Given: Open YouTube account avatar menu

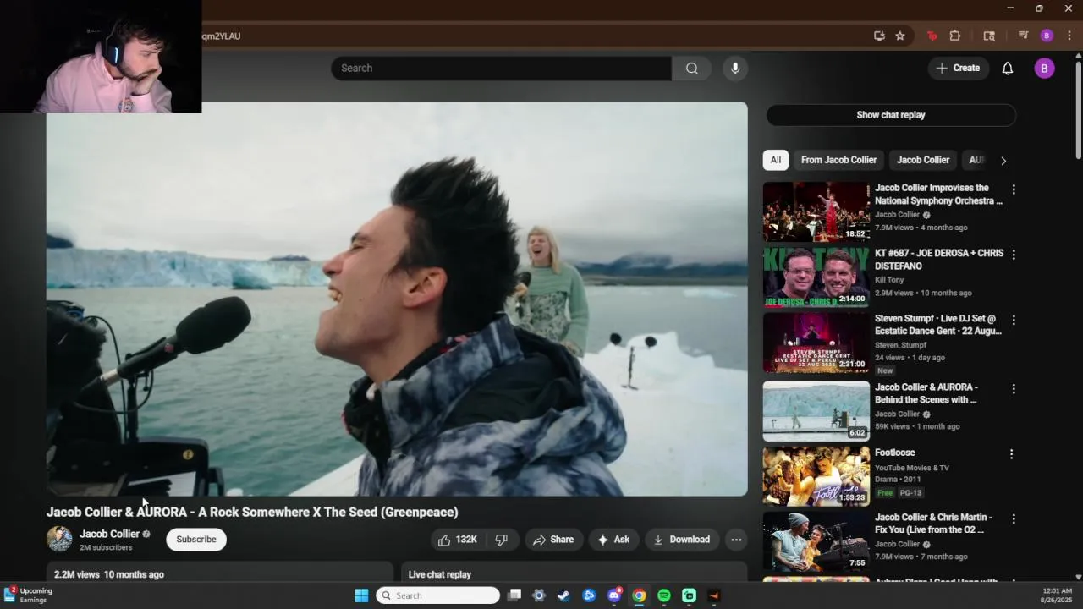Looking at the screenshot, I should (1044, 69).
